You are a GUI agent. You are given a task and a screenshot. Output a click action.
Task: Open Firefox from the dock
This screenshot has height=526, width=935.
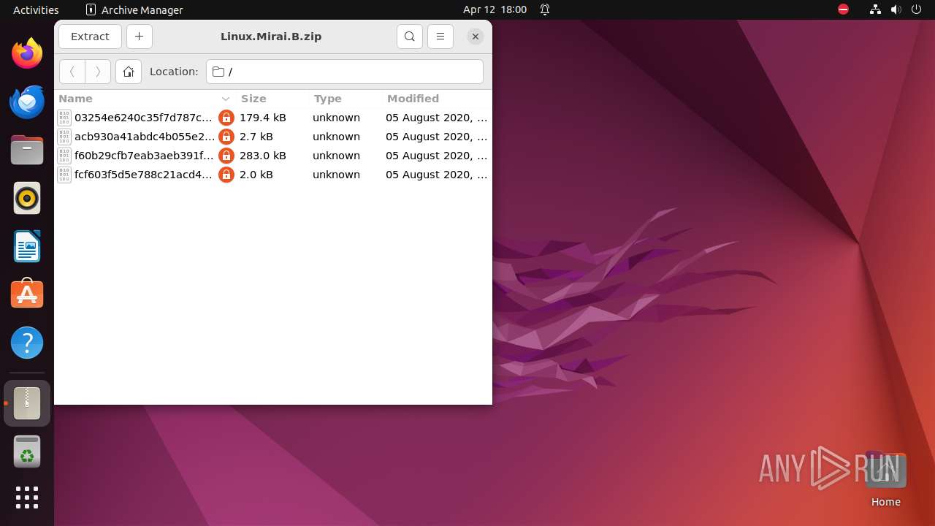pyautogui.click(x=27, y=53)
